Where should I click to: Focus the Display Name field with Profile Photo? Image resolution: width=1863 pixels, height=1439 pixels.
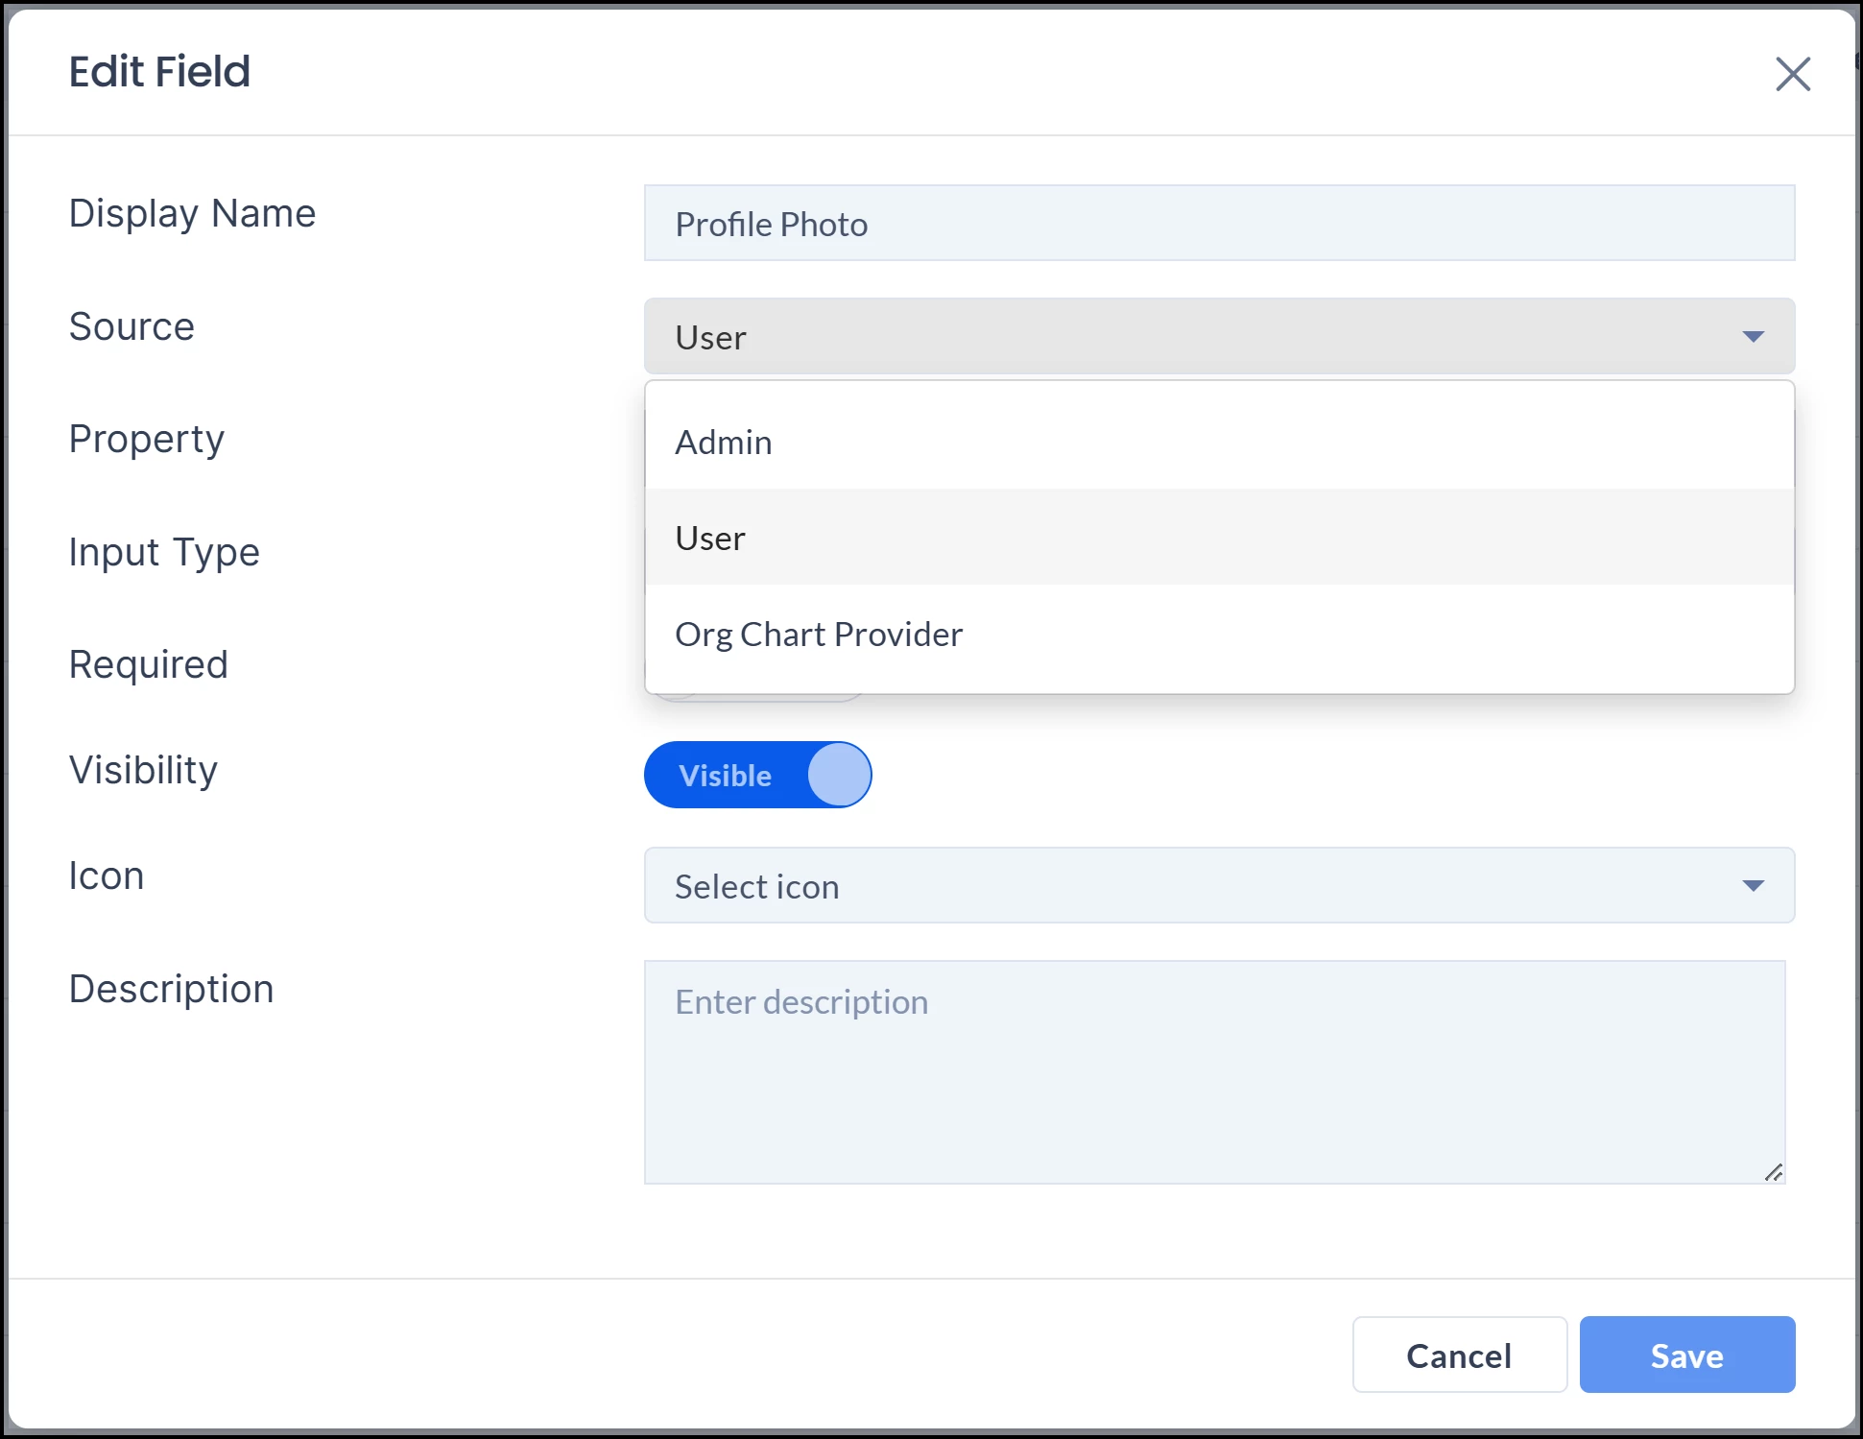[1219, 224]
